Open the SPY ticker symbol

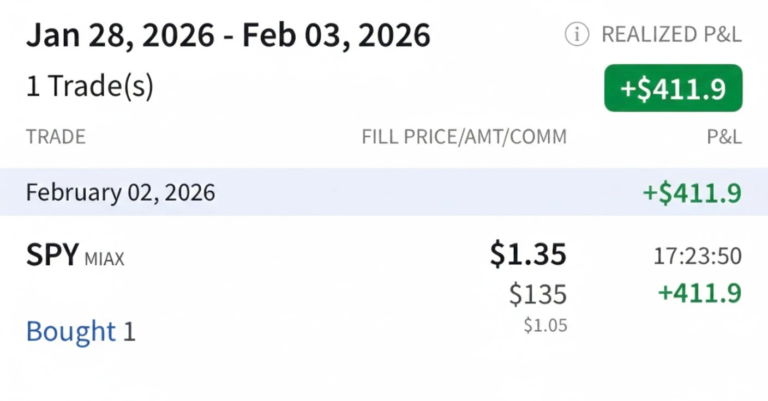[x=52, y=255]
